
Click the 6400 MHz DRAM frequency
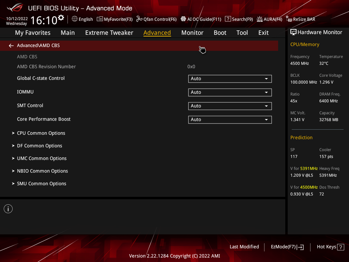(329, 101)
